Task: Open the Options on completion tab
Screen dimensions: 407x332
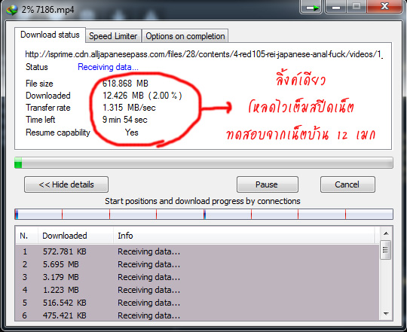Action: [185, 36]
